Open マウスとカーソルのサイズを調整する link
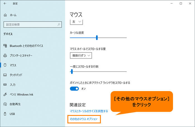This screenshot has width=195, height=127. tap(89, 111)
